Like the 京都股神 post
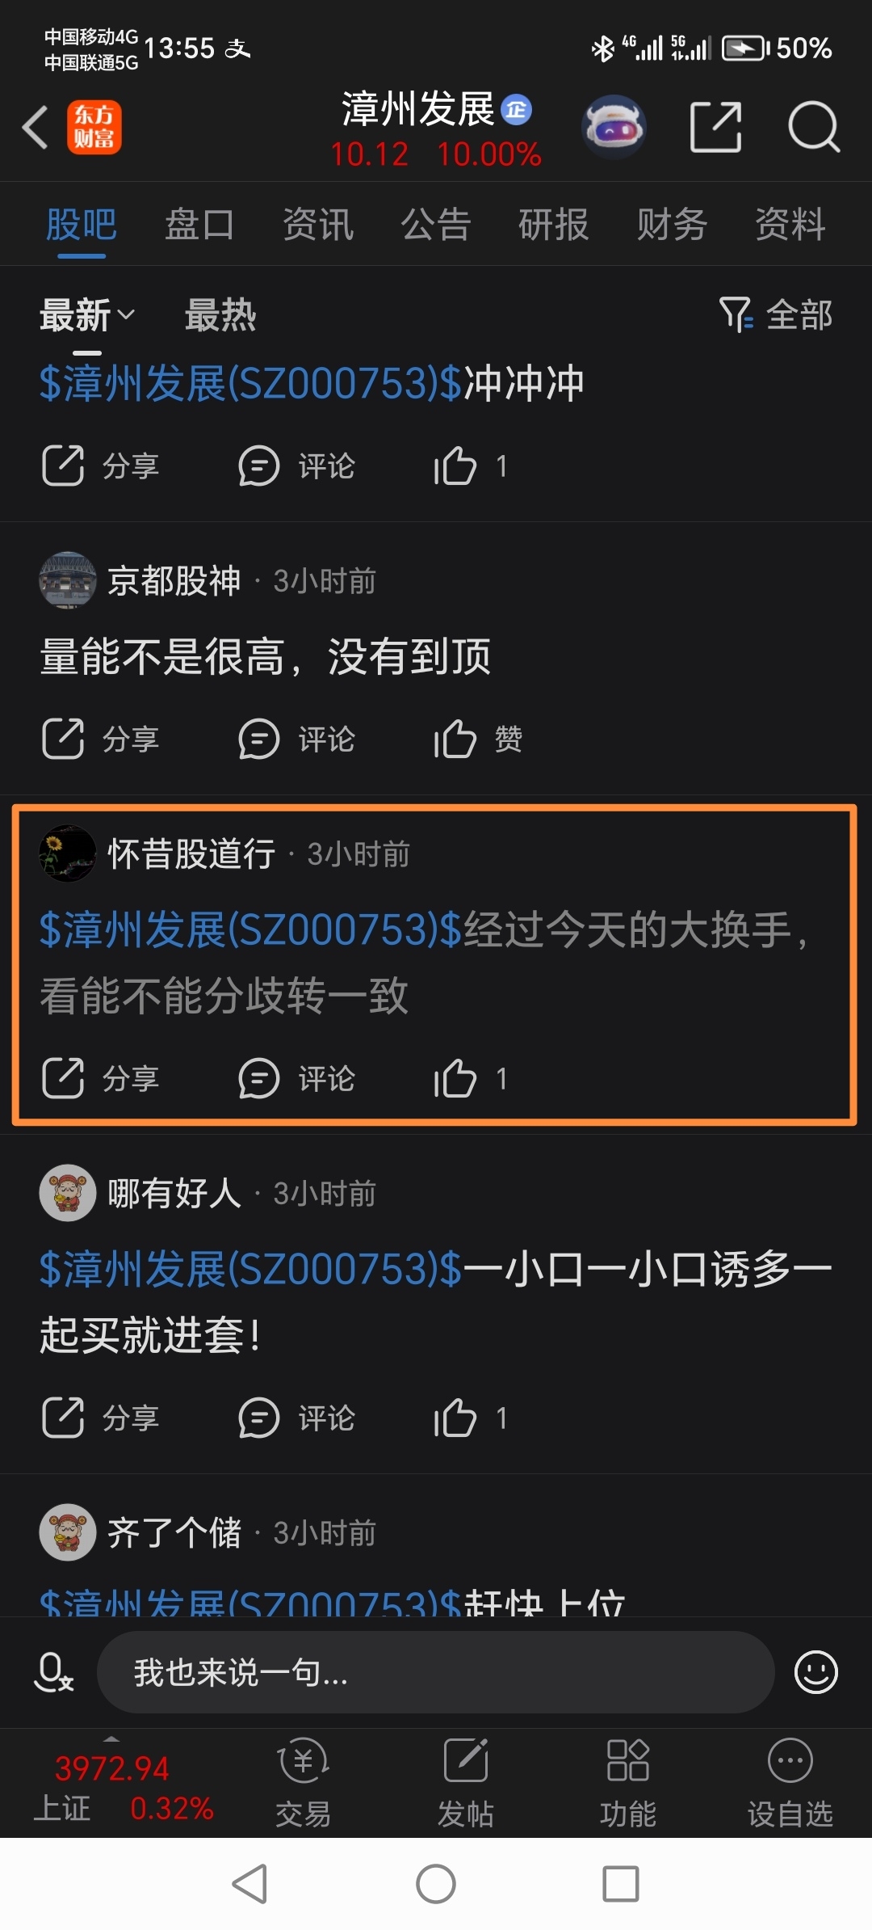This screenshot has width=872, height=1930. coord(478,739)
